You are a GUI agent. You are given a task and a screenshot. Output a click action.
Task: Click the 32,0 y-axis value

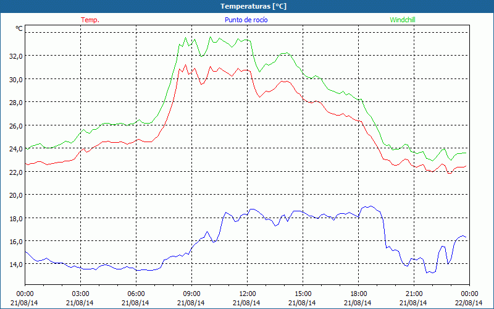[16, 56]
